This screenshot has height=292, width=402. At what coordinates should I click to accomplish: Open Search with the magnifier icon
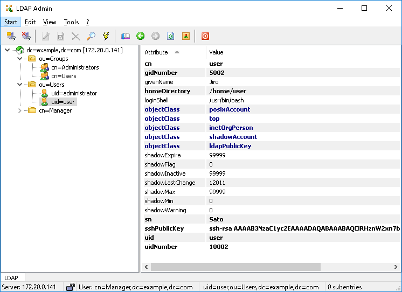[x=91, y=36]
